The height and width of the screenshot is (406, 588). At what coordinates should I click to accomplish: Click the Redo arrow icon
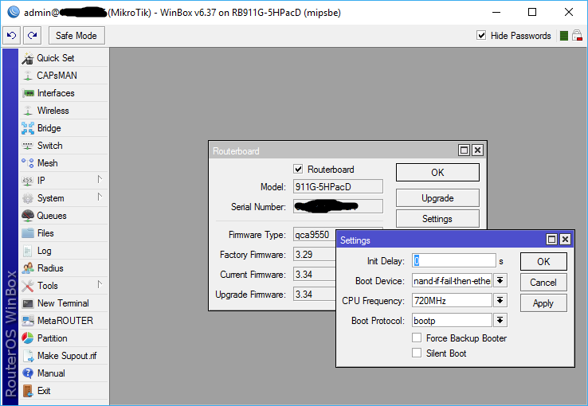tap(32, 36)
